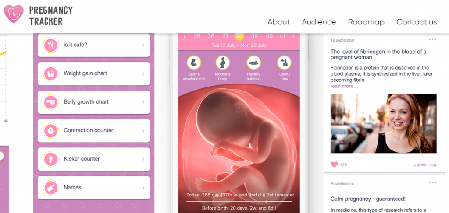
Task: Expand the 'is it safe?' row chevron
Action: click(143, 45)
